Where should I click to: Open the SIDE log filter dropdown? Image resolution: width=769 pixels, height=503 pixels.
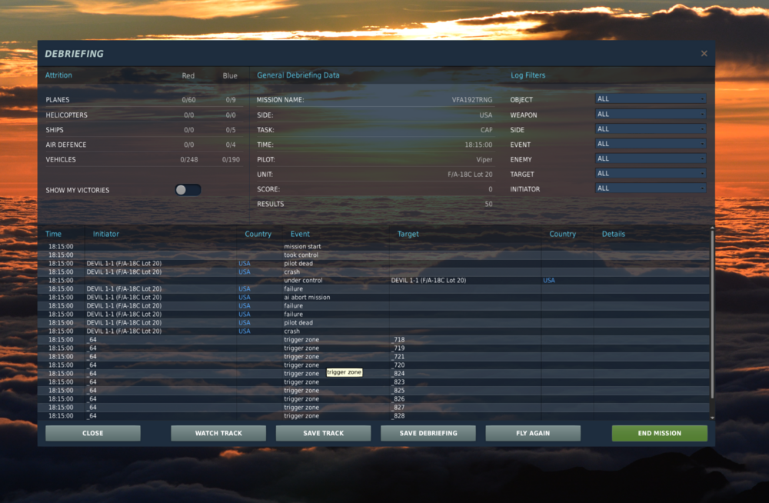(x=651, y=129)
